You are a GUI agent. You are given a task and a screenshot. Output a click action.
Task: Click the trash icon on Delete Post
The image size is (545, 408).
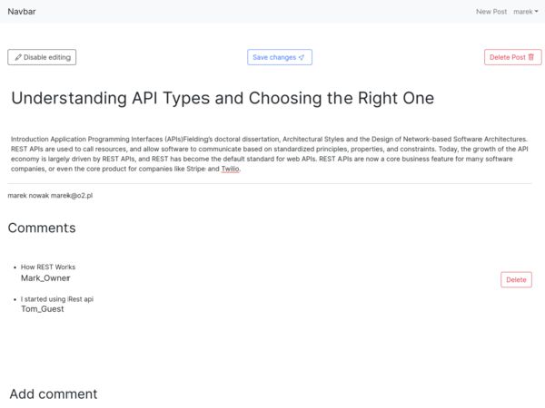pyautogui.click(x=531, y=57)
